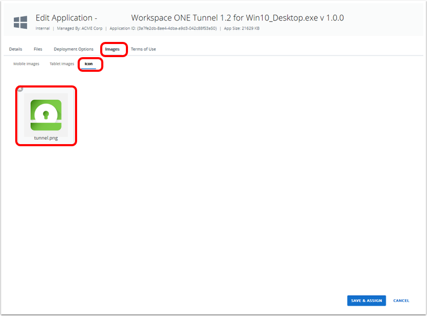Go to Deployment Options tab

click(73, 49)
